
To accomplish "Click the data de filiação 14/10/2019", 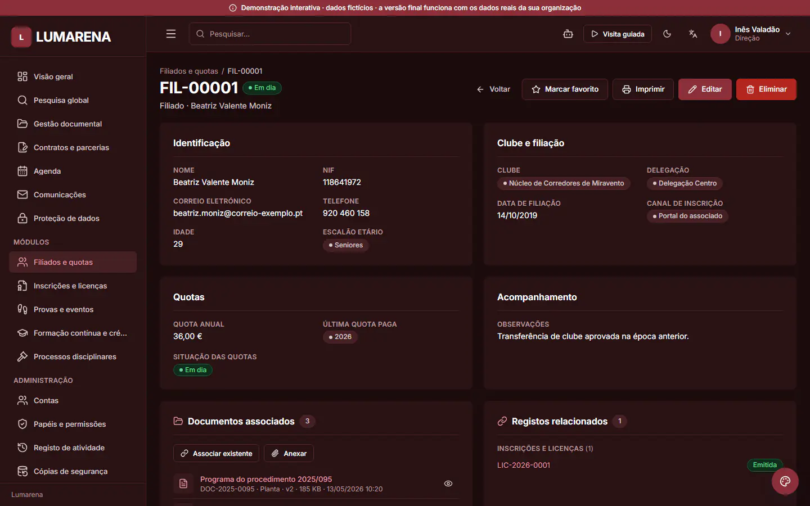I will [x=517, y=215].
